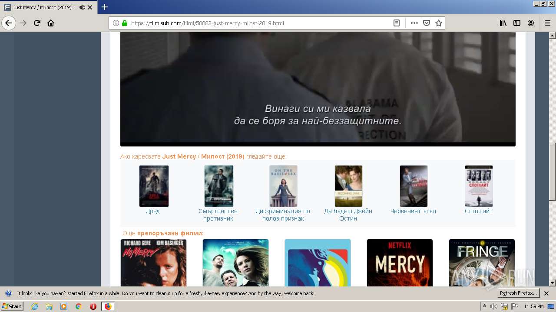556x312 pixels.
Task: Bookmark this page with the star
Action: 439,23
